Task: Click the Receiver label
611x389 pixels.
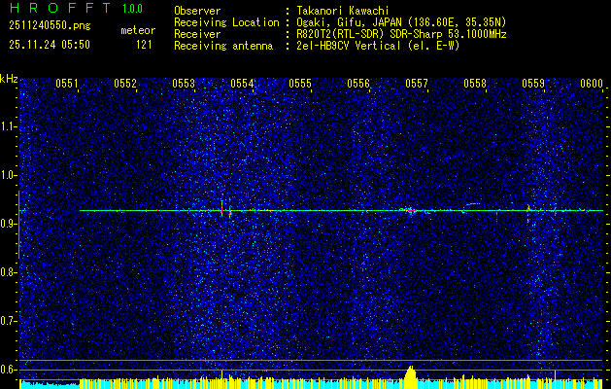Action: click(x=197, y=34)
